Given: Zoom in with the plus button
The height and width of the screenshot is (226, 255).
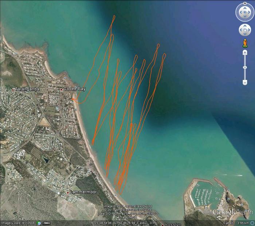Looking at the screenshot, I should [245, 53].
